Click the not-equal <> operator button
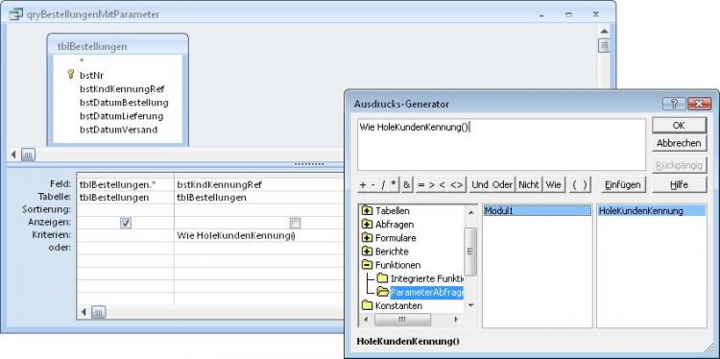 (456, 185)
